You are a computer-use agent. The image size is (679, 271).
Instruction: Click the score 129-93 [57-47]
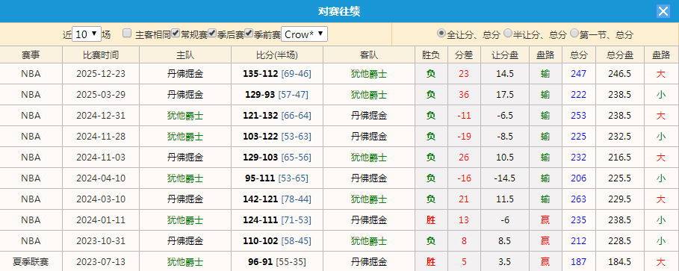pos(277,94)
